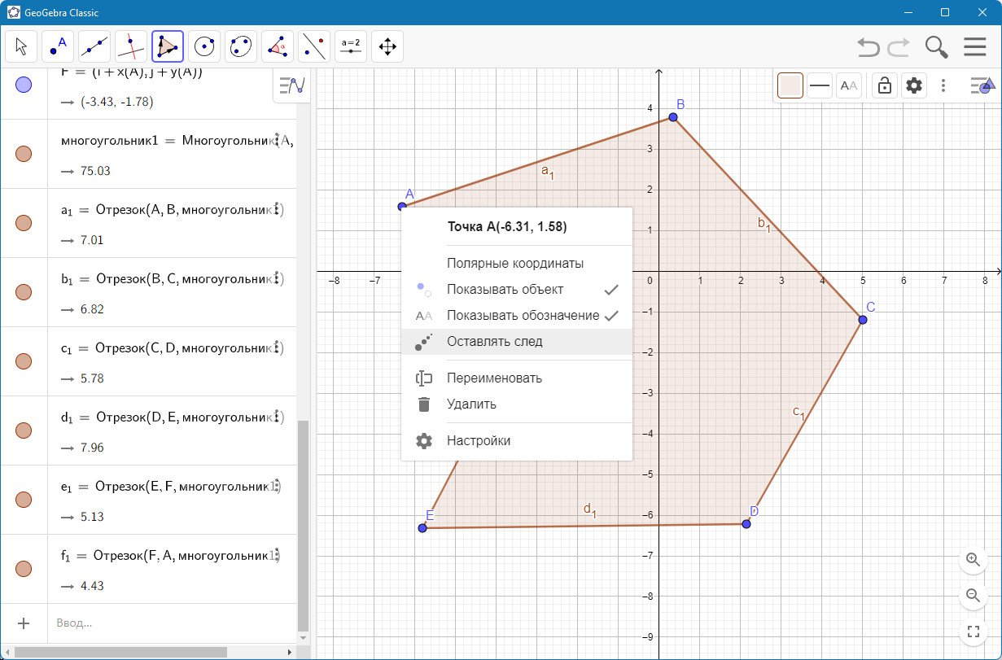Toggle the algebra view style bar
This screenshot has width=1002, height=660.
coord(291,85)
